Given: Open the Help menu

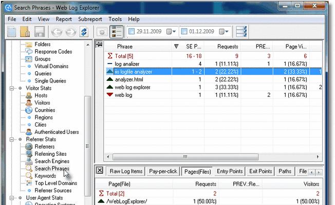Looking at the screenshot, I should point(134,19).
